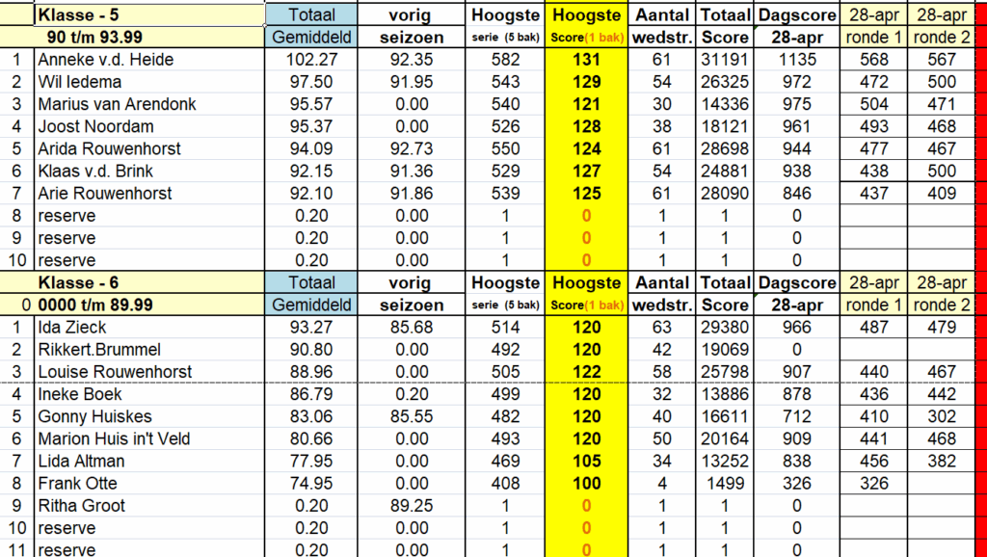Select the name cell 'Ineke Boek'

[149, 394]
